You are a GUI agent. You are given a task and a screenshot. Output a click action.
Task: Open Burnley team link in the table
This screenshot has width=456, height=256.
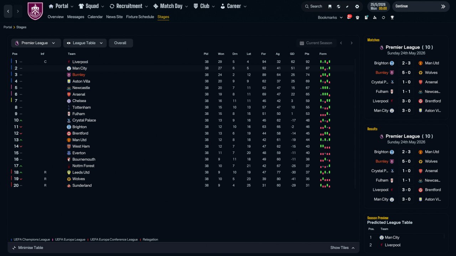tap(79, 75)
